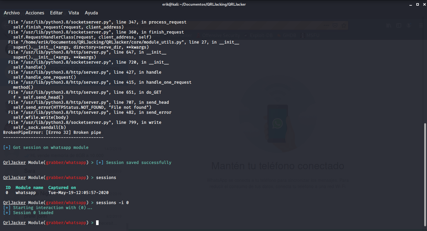Click the dashed separator line under BrokenPipeError
The height and width of the screenshot is (231, 427).
coord(53,137)
